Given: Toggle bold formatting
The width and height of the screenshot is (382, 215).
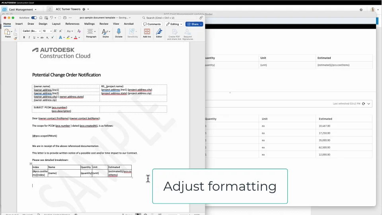Looking at the screenshot, I should click(x=24, y=37).
